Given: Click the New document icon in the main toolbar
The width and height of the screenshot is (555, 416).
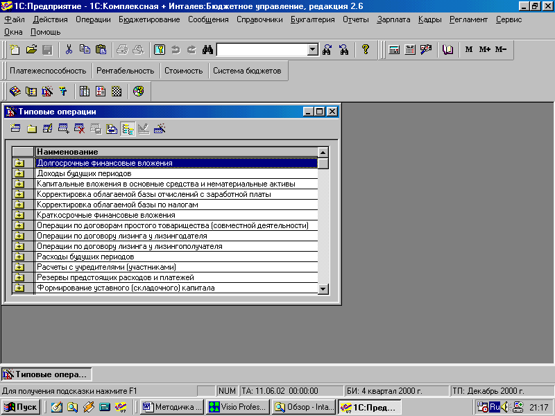Looking at the screenshot, I should pyautogui.click(x=15, y=49).
